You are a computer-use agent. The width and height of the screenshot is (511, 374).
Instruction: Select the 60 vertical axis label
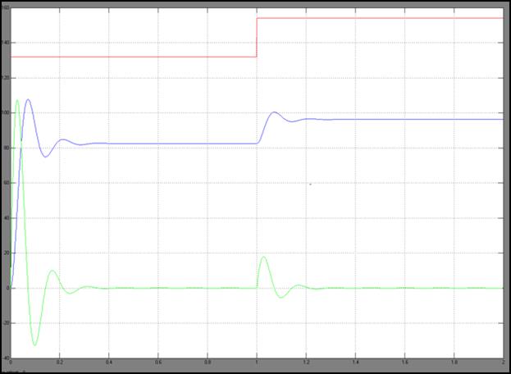[7, 183]
